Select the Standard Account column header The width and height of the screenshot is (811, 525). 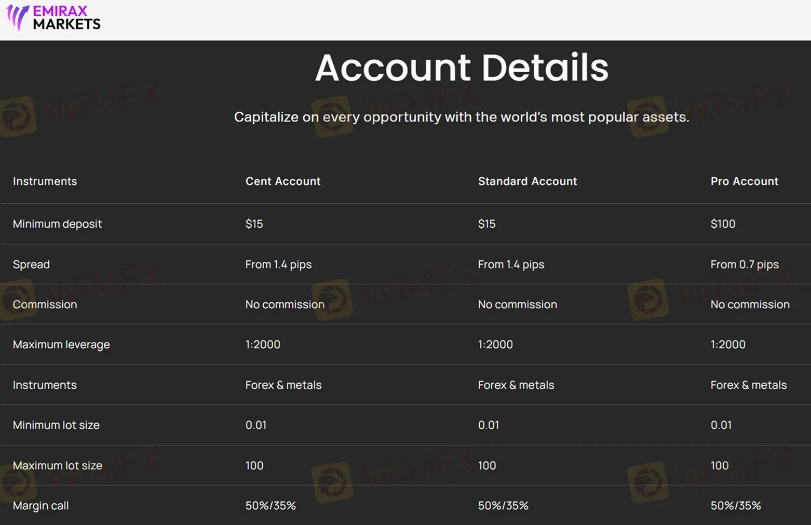(x=527, y=181)
